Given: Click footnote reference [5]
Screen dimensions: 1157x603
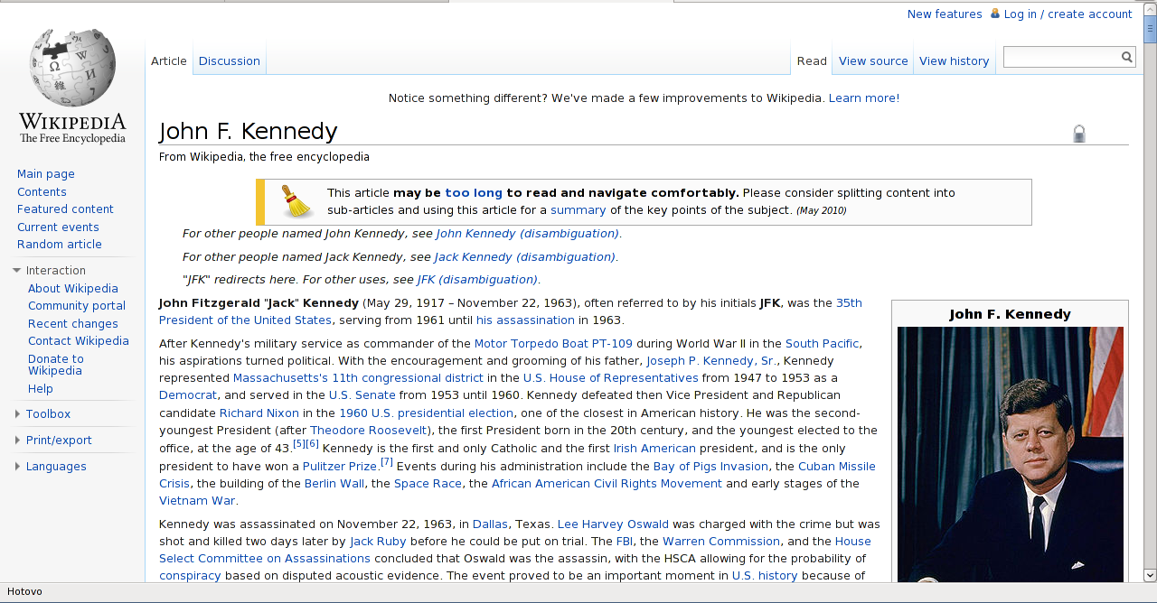Looking at the screenshot, I should tap(299, 444).
